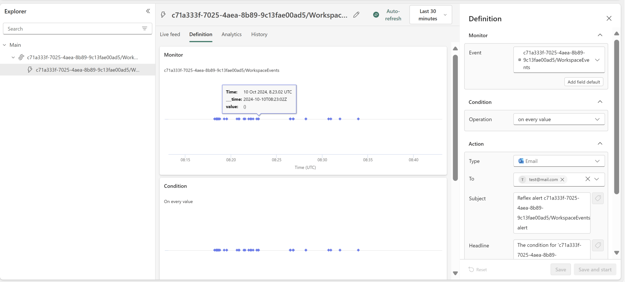This screenshot has width=625, height=282.
Task: Collapse the Monitor section in the Definition panel
Action: click(x=600, y=35)
